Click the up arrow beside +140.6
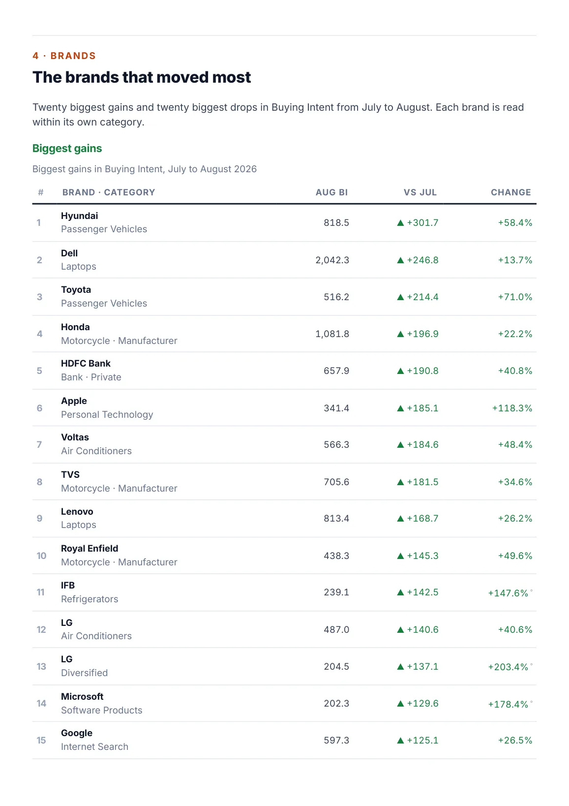The width and height of the screenshot is (569, 806). point(400,630)
